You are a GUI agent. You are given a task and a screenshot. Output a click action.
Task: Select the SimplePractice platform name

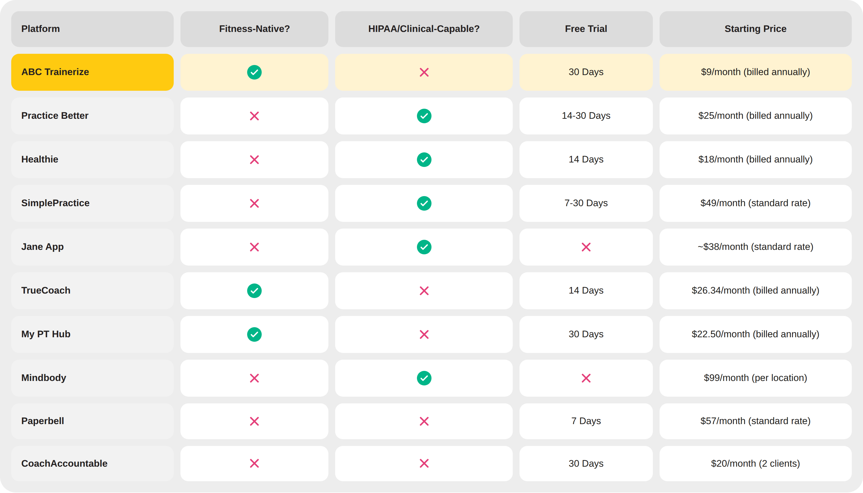click(55, 203)
